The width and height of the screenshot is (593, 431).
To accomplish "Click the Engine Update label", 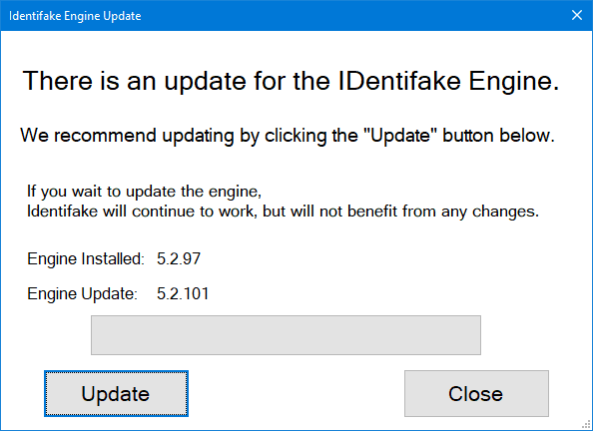I will tap(82, 293).
